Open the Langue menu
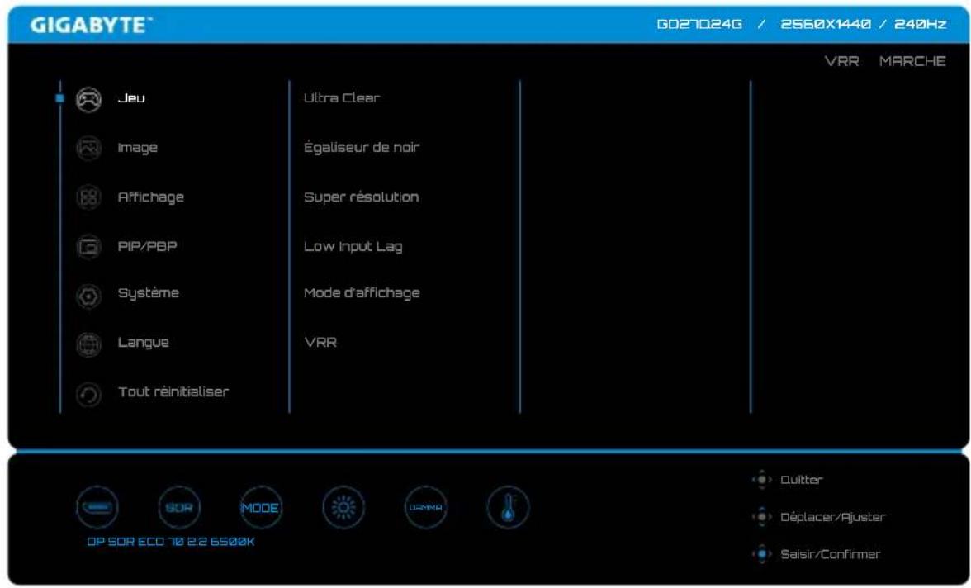This screenshot has height=588, width=971. coord(143,343)
